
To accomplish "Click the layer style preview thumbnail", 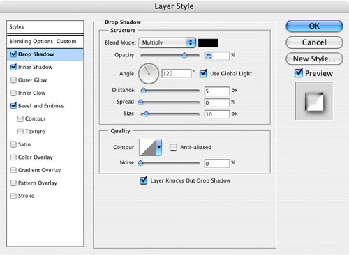I will (x=314, y=101).
